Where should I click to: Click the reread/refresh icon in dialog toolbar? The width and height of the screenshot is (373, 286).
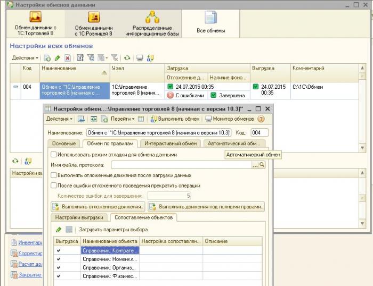(94, 119)
